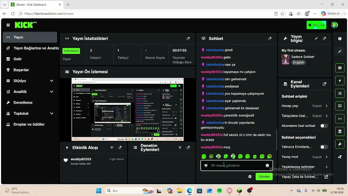Go to Gelir in the sidebar

(x=30, y=59)
